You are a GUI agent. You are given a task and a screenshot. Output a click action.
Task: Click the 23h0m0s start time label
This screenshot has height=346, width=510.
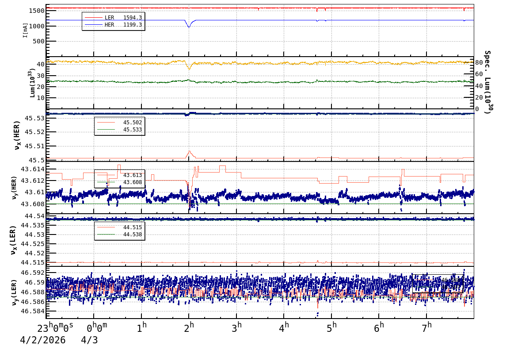coord(56,328)
